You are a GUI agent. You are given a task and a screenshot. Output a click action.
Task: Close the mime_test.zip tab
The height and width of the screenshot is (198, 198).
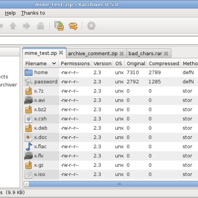click(x=61, y=53)
